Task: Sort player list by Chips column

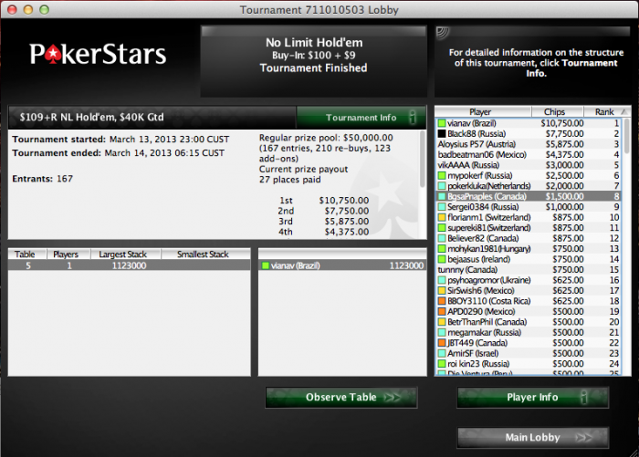Action: (558, 111)
